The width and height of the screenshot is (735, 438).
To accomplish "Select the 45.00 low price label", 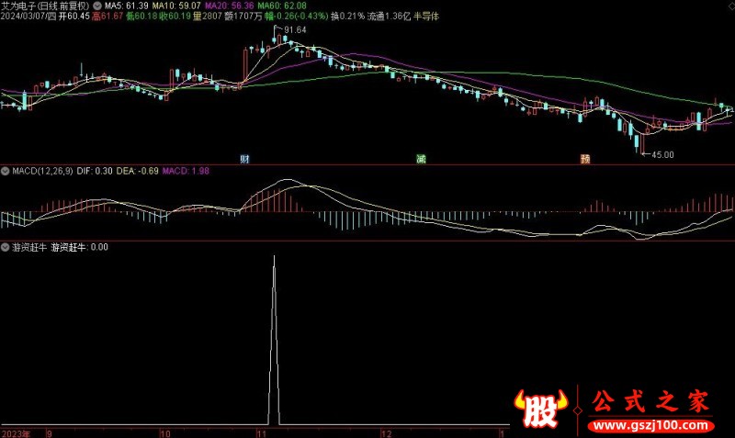I will (663, 155).
